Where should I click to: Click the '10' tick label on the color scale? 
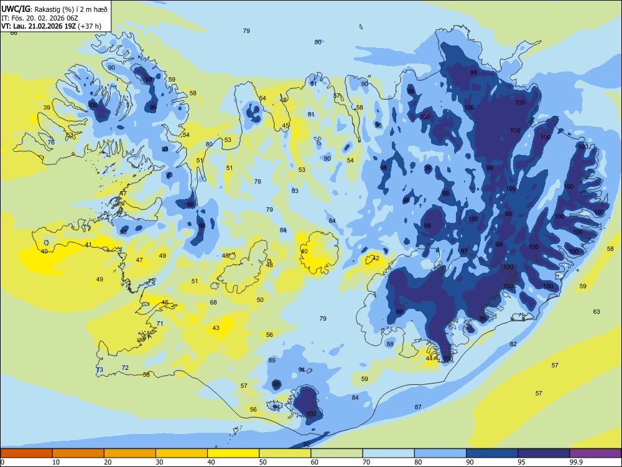point(56,462)
